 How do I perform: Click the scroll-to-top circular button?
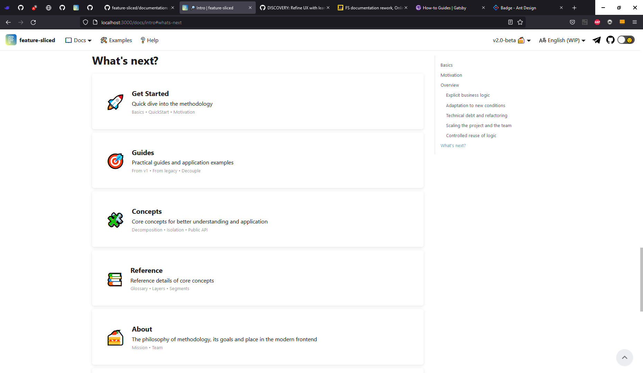[625, 357]
